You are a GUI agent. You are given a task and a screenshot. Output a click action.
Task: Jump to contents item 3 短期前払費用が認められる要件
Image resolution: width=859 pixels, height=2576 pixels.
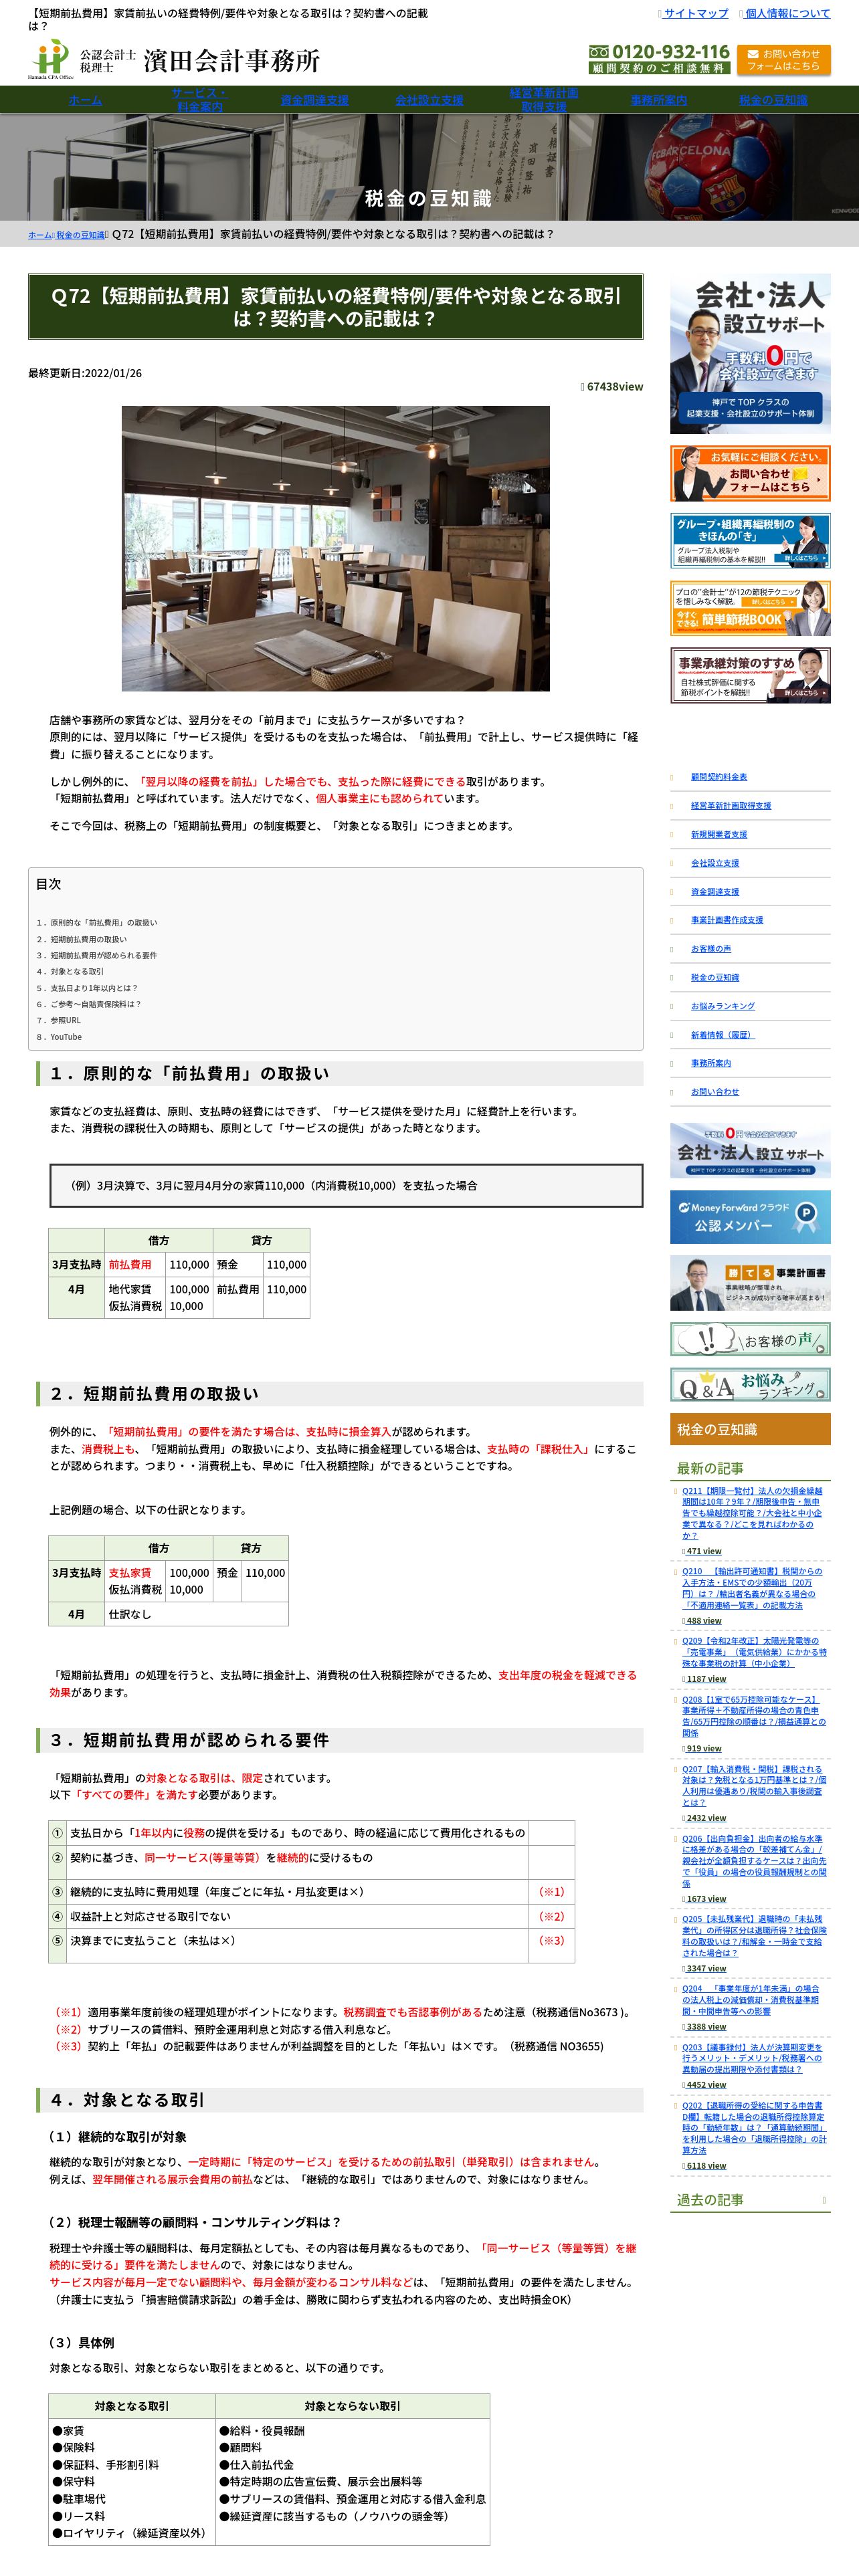pyautogui.click(x=97, y=955)
